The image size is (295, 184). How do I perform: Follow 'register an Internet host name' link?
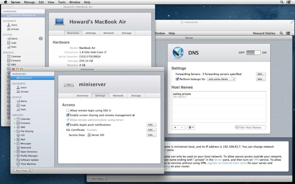tap(227, 163)
